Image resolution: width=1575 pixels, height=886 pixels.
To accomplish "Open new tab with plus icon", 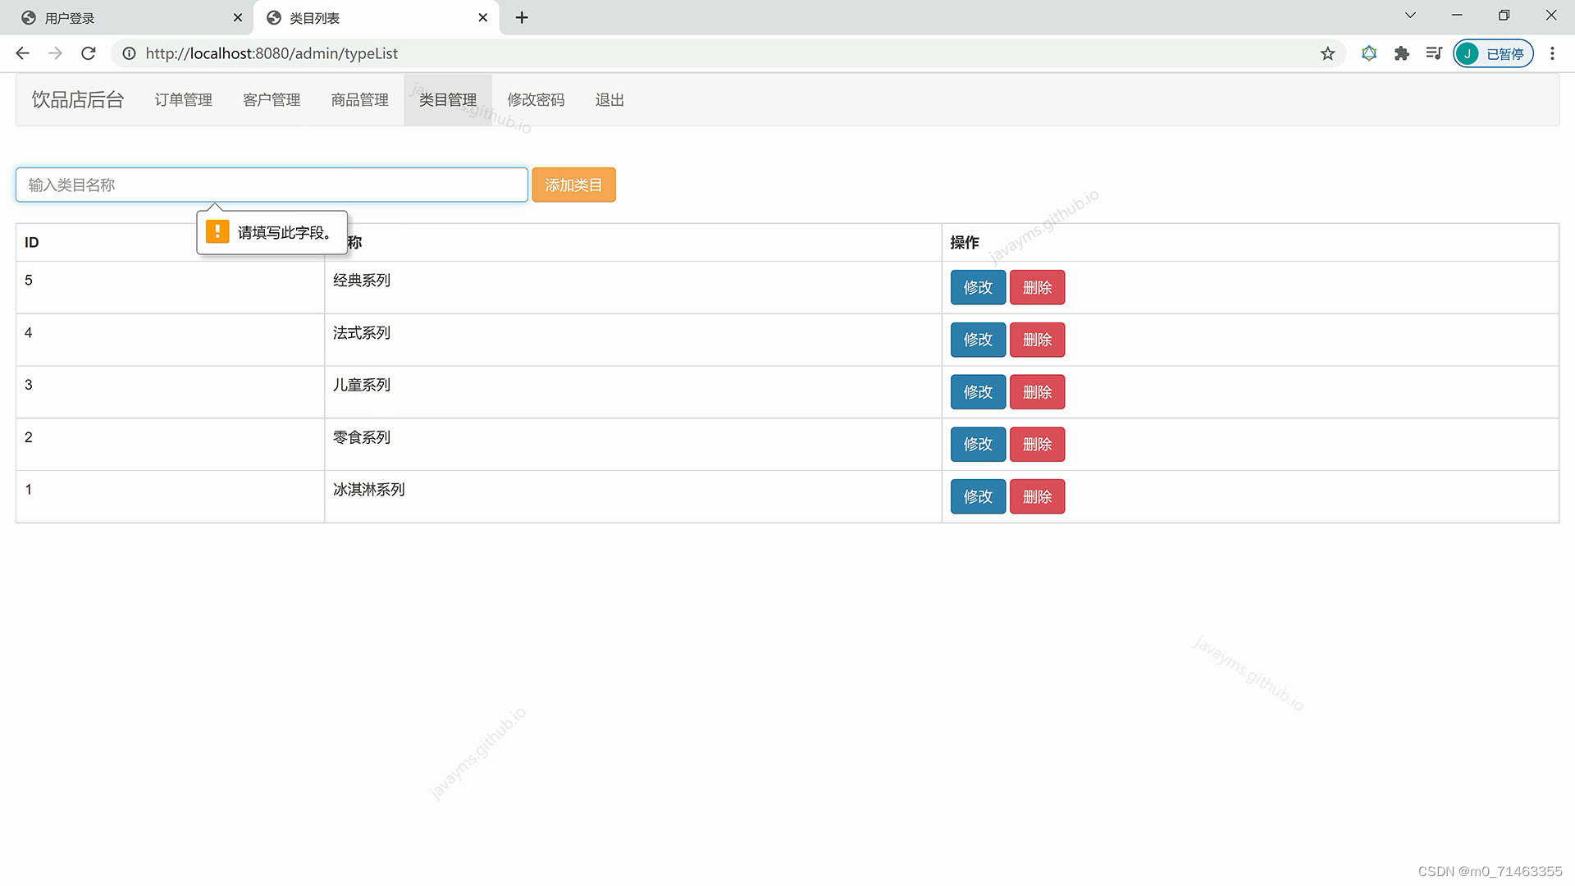I will [x=522, y=17].
